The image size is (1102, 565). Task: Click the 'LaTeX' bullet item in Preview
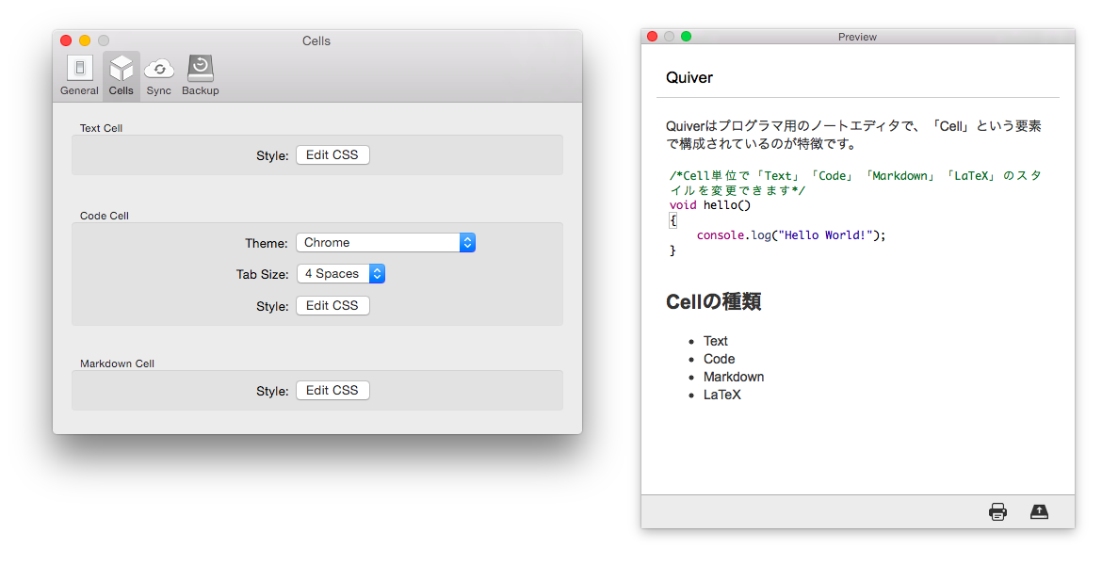point(721,395)
